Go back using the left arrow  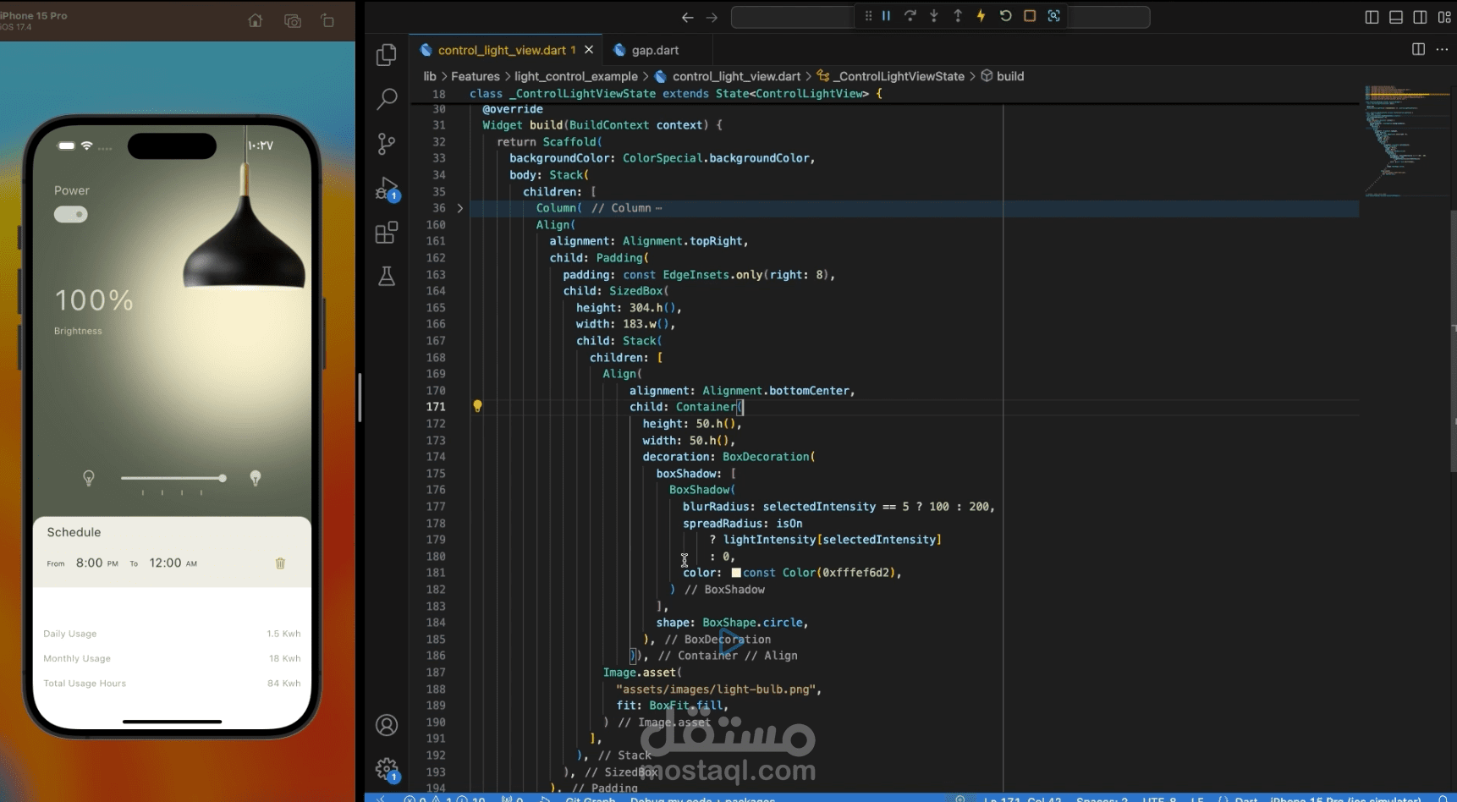coord(687,17)
